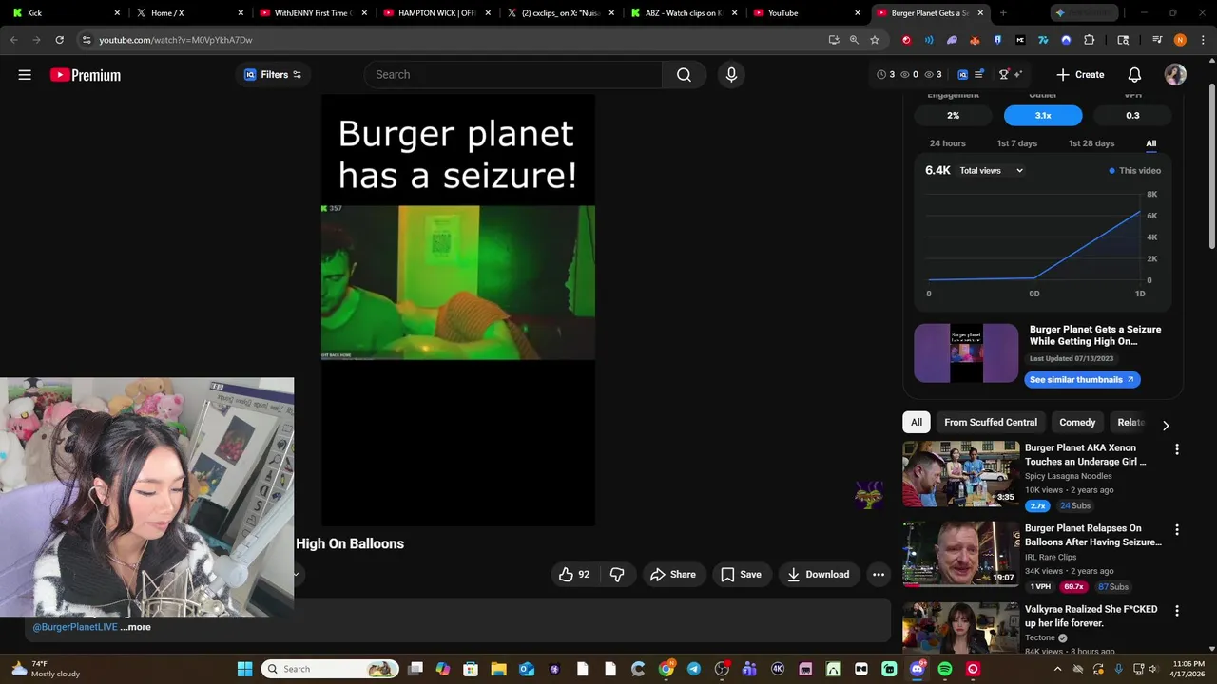Reload the page
This screenshot has width=1217, height=684.
[59, 40]
